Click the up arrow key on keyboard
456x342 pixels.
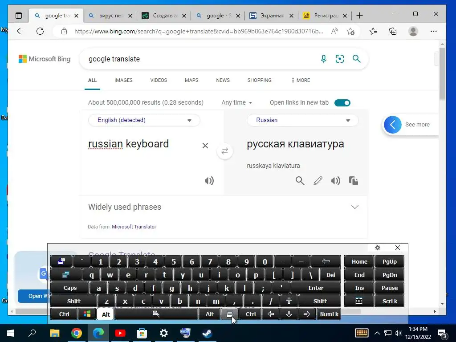[289, 301]
